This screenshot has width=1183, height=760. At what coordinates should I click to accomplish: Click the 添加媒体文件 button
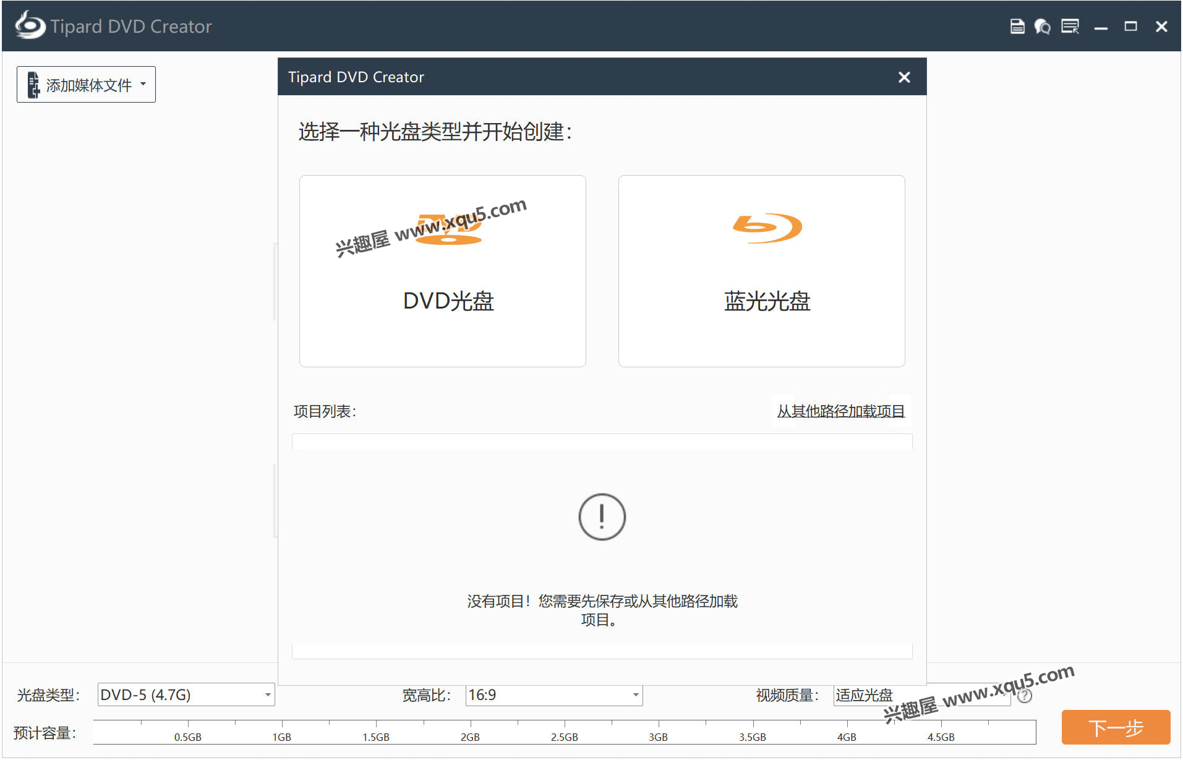click(86, 85)
